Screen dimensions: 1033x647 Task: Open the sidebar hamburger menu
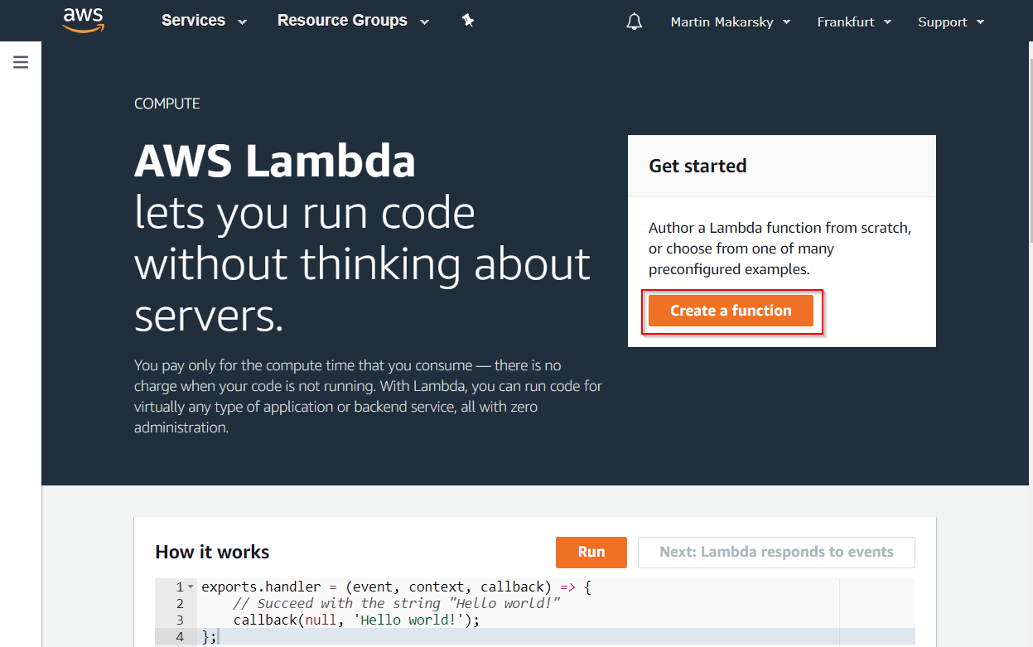(21, 61)
